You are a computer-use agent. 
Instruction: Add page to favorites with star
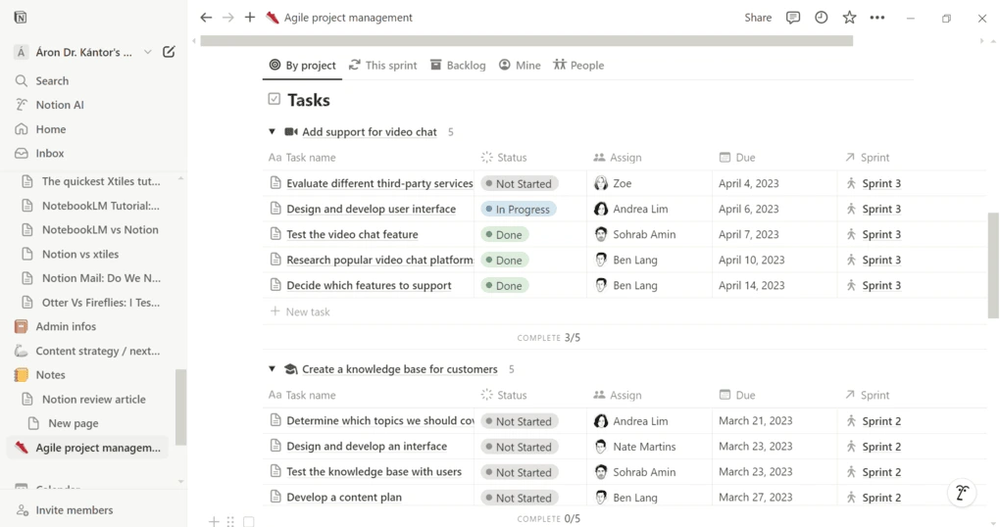(x=849, y=18)
